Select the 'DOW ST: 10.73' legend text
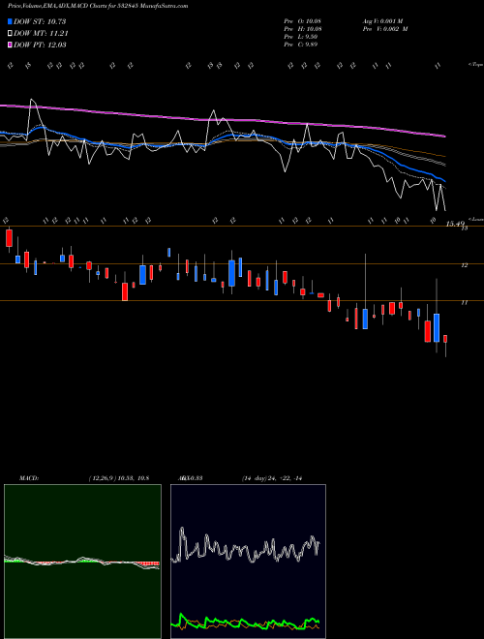Image resolution: width=484 pixels, height=639 pixels. [x=40, y=21]
